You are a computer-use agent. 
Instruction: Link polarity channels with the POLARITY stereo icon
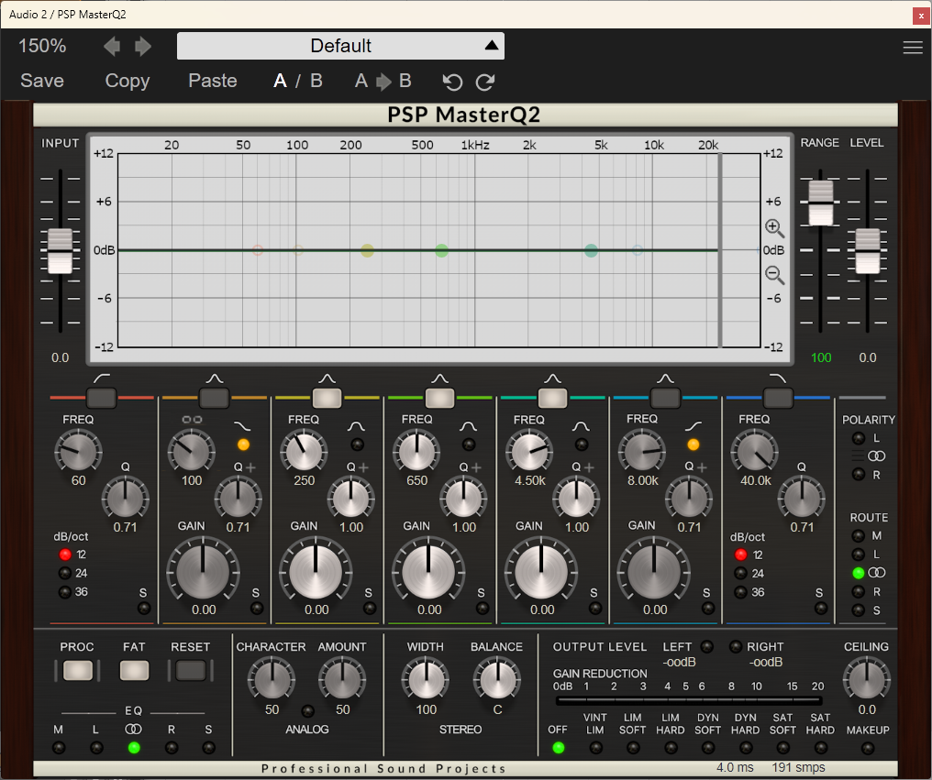pyautogui.click(x=877, y=456)
